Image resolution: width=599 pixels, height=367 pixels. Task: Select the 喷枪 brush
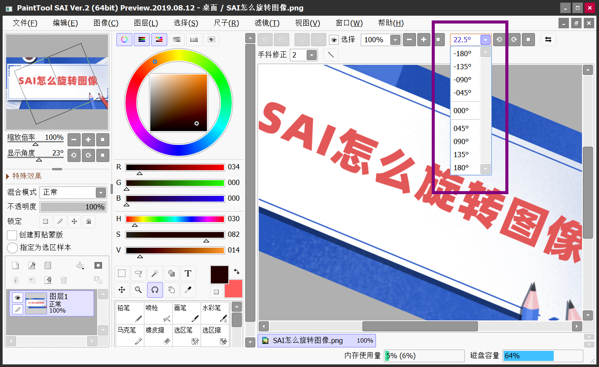tap(158, 313)
